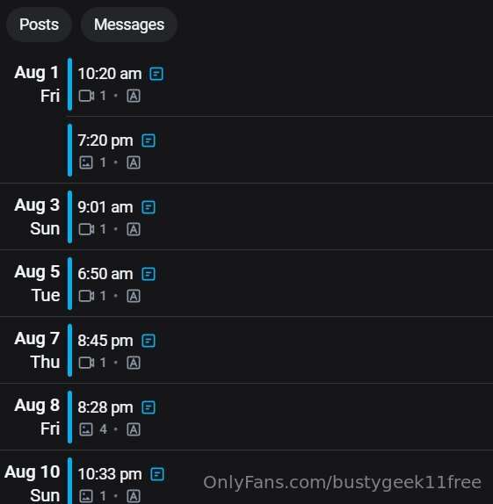Switch to the Messages tab
493x504 pixels.
(129, 25)
